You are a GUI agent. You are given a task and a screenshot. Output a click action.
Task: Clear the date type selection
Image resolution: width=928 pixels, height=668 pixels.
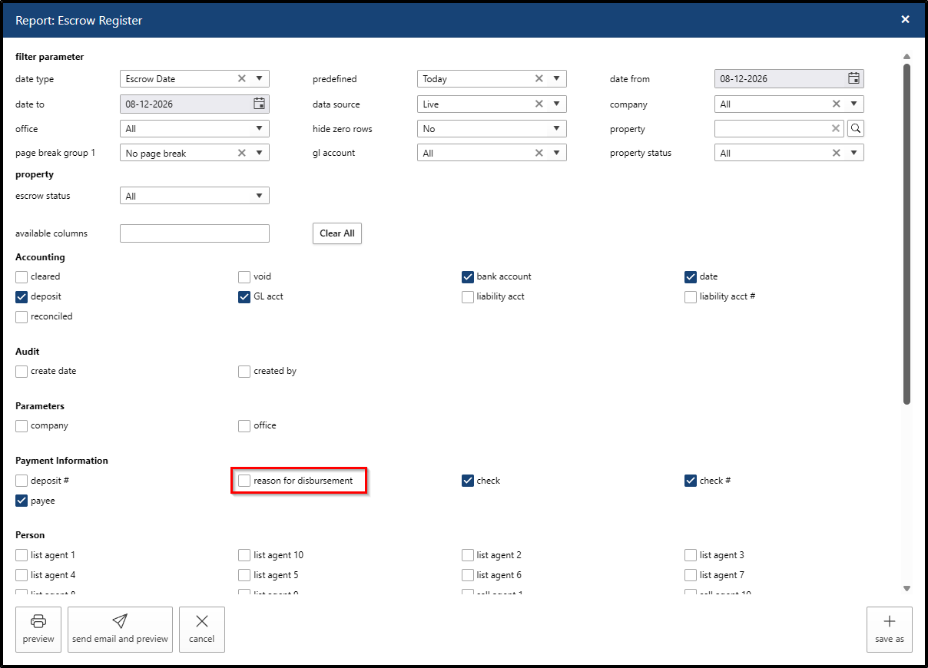242,78
